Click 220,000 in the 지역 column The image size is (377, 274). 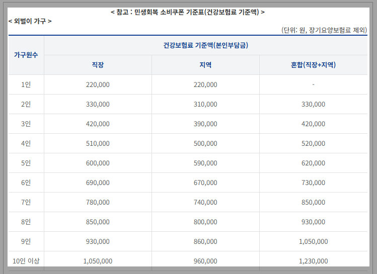click(205, 84)
